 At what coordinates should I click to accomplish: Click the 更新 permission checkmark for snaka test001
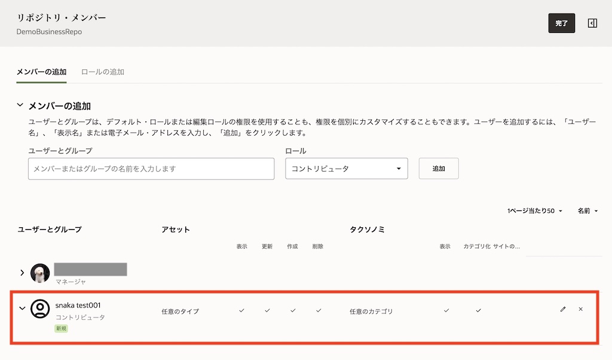[x=267, y=310]
